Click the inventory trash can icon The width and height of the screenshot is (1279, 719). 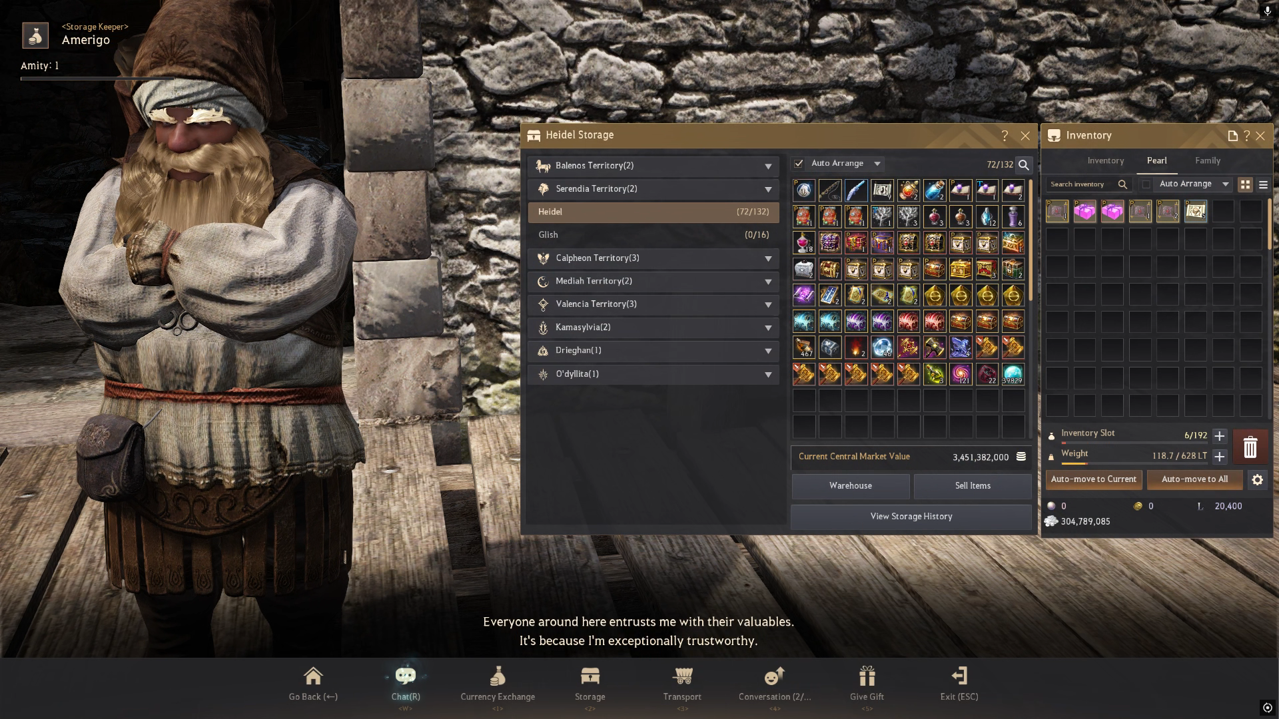[x=1250, y=447]
